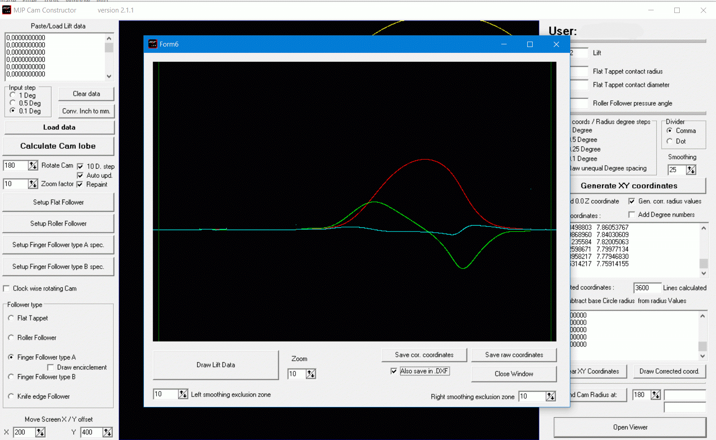Uncheck Also save in .DXF checkbox

[394, 371]
